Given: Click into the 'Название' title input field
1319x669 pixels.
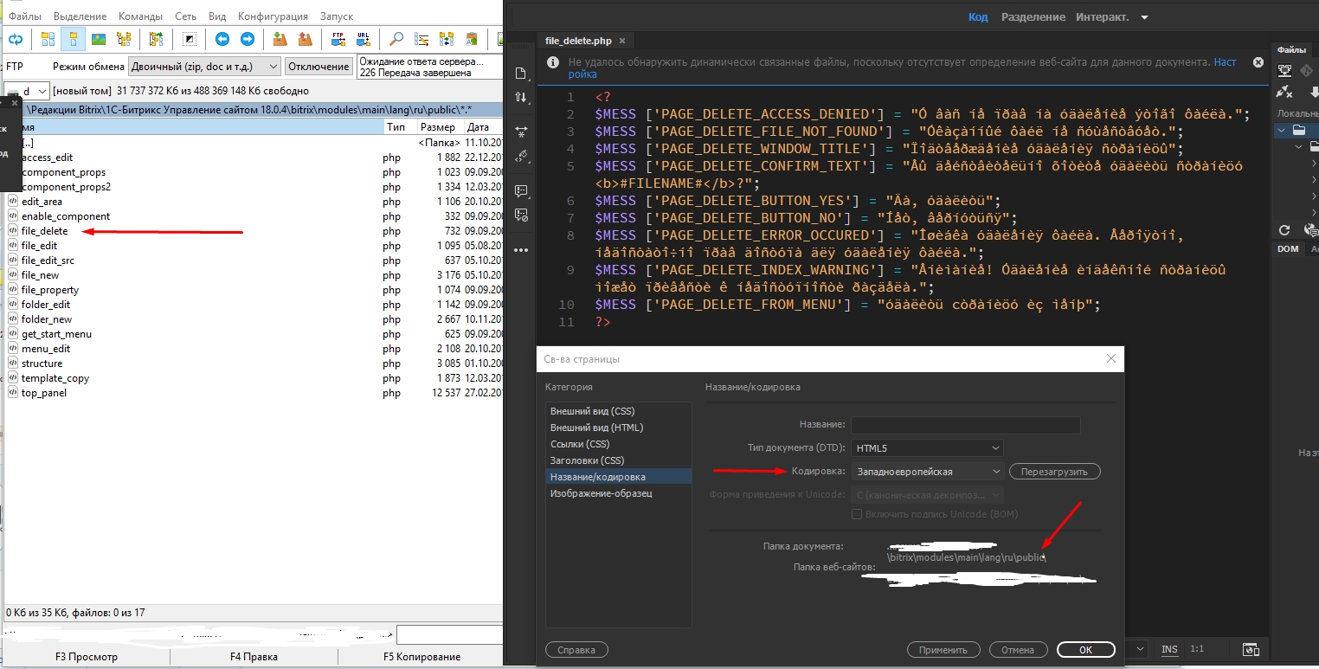Looking at the screenshot, I should [966, 425].
